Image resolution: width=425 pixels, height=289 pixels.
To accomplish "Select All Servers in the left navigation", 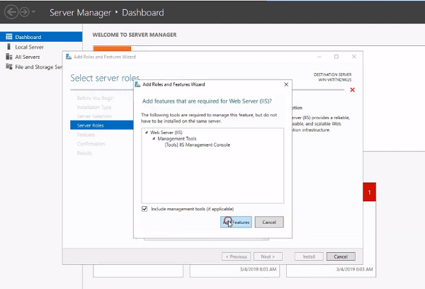I will [28, 57].
